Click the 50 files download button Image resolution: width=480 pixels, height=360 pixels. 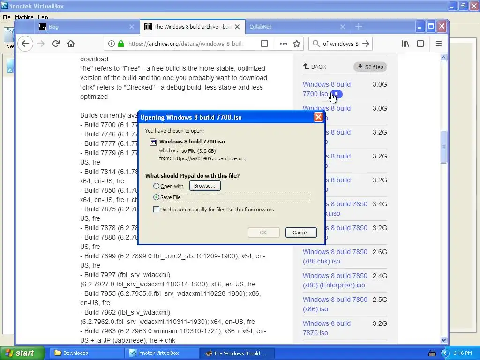click(x=370, y=67)
